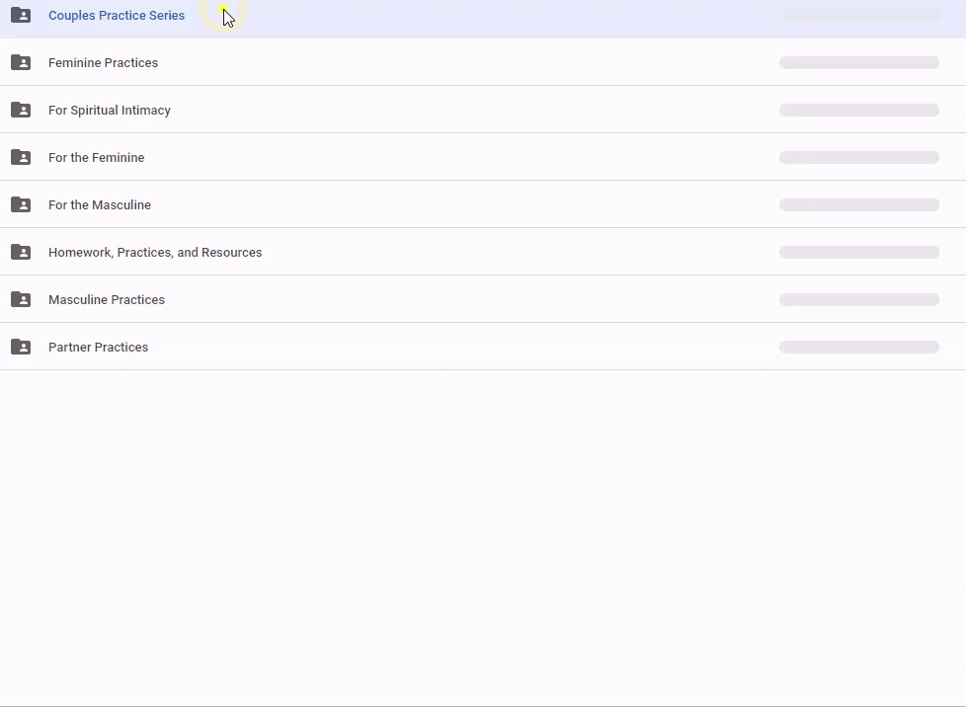Open the For Spiritual Intimacy folder name
This screenshot has height=707, width=966.
click(110, 111)
